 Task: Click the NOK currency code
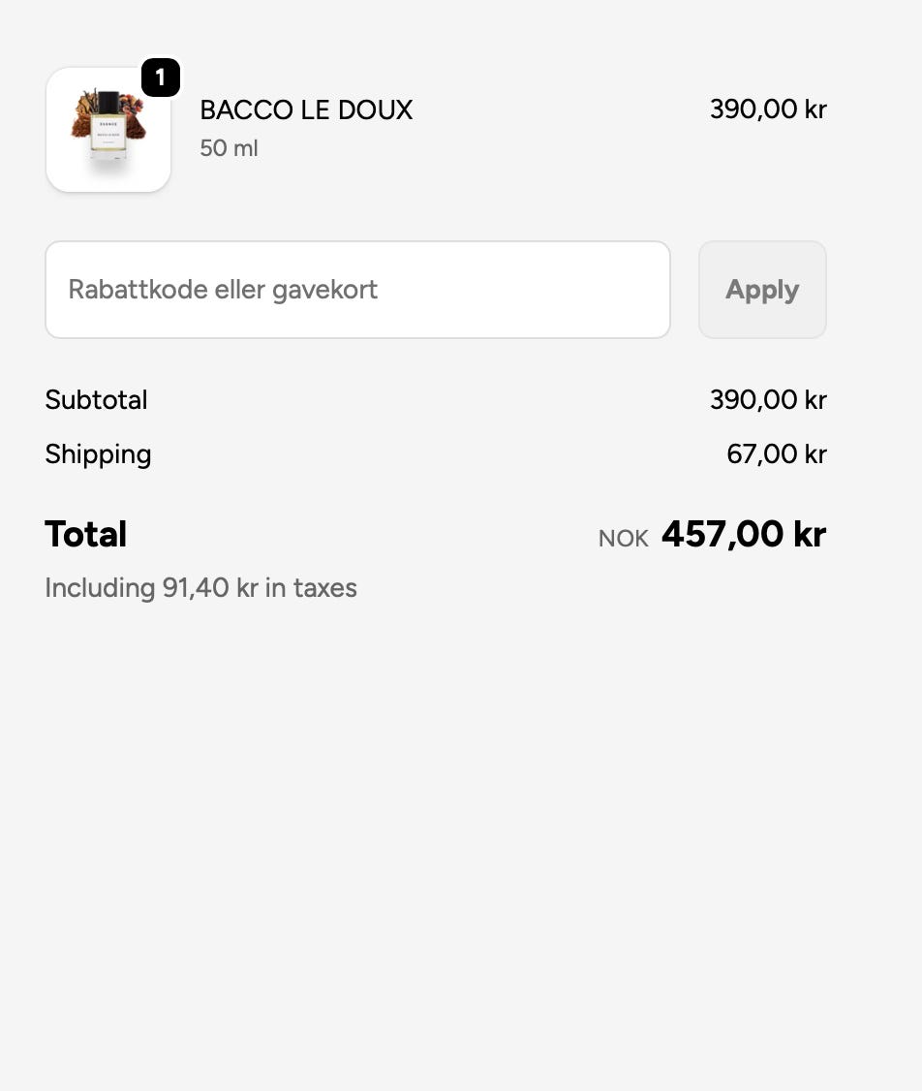click(x=623, y=539)
